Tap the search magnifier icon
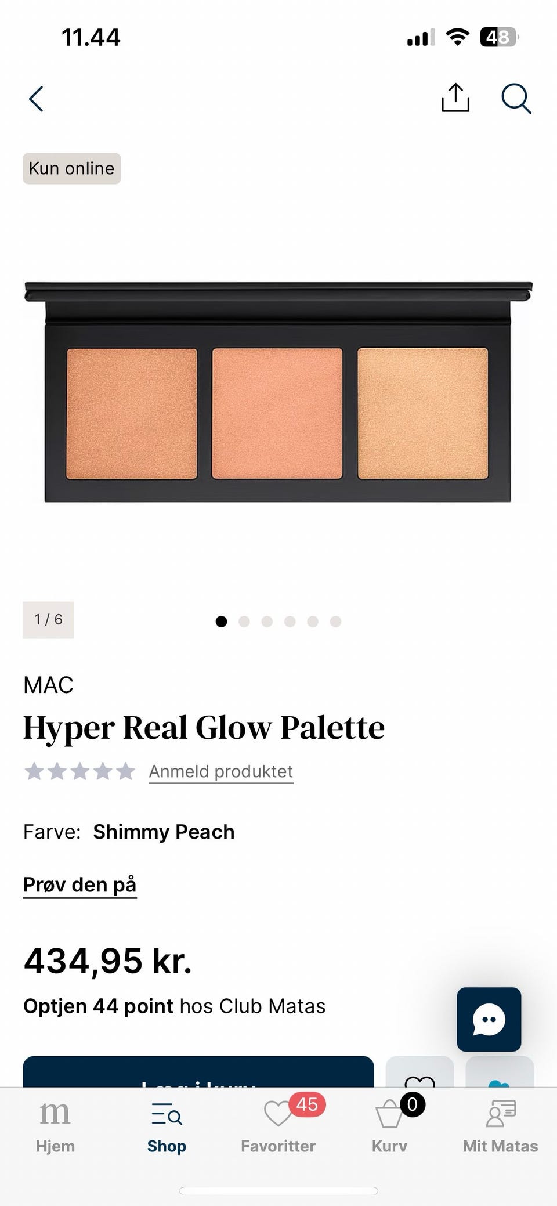Screen dimensions: 557x1206 pos(516,98)
